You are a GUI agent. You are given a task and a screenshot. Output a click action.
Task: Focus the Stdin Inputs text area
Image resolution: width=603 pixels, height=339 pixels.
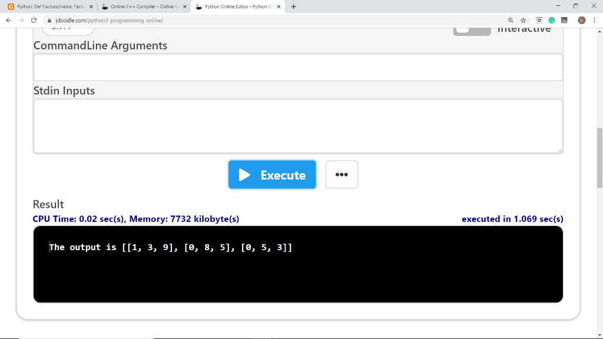[x=298, y=126]
